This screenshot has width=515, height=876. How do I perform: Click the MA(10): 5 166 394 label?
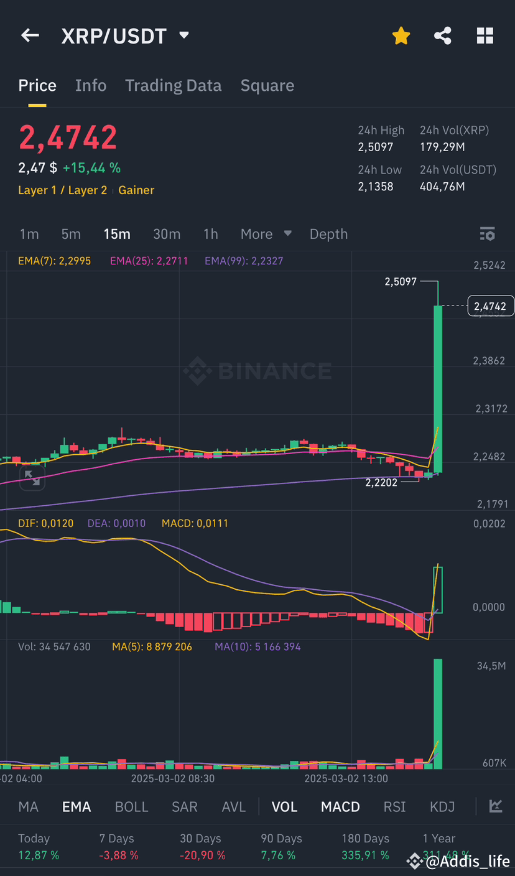click(x=257, y=646)
